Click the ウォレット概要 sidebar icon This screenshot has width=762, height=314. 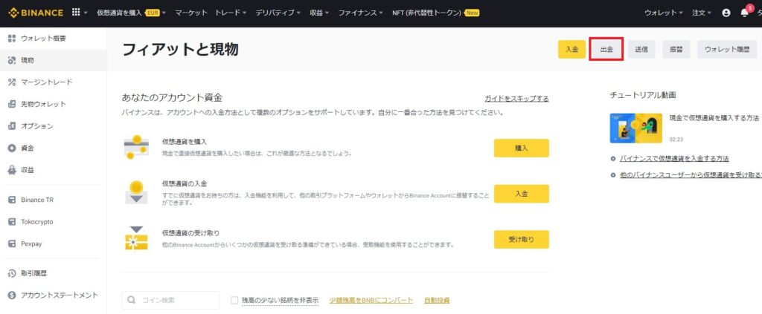pos(12,39)
